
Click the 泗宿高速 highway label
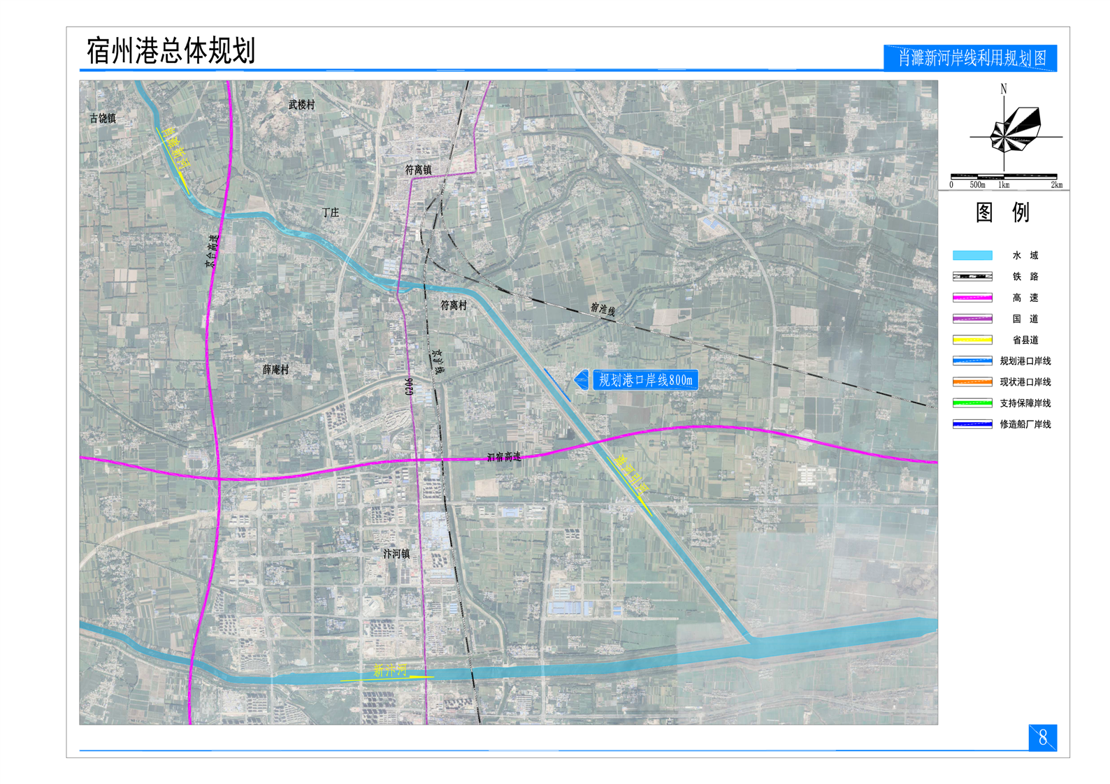click(504, 457)
